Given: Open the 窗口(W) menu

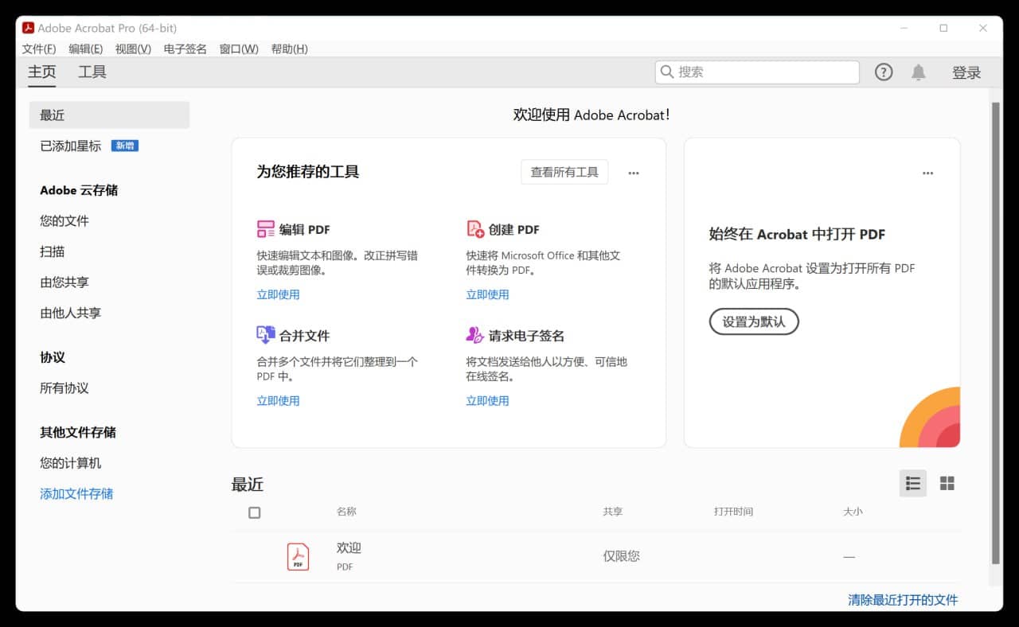Looking at the screenshot, I should [x=239, y=49].
